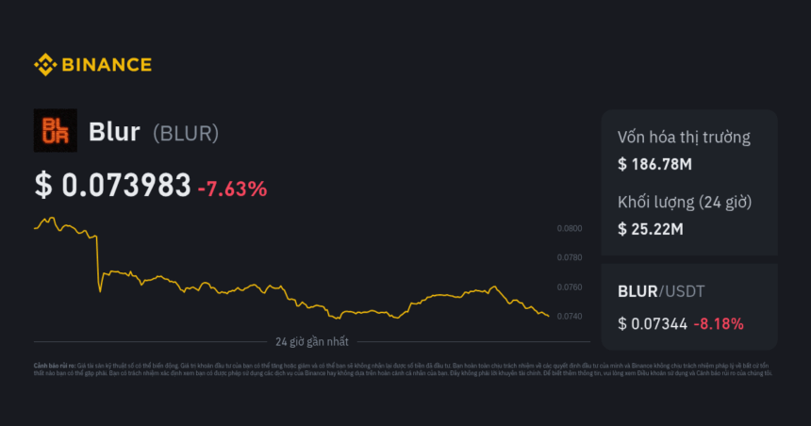Click the BINANCE wordmark text
Viewport: 811px width, 426px height.
pyautogui.click(x=107, y=65)
